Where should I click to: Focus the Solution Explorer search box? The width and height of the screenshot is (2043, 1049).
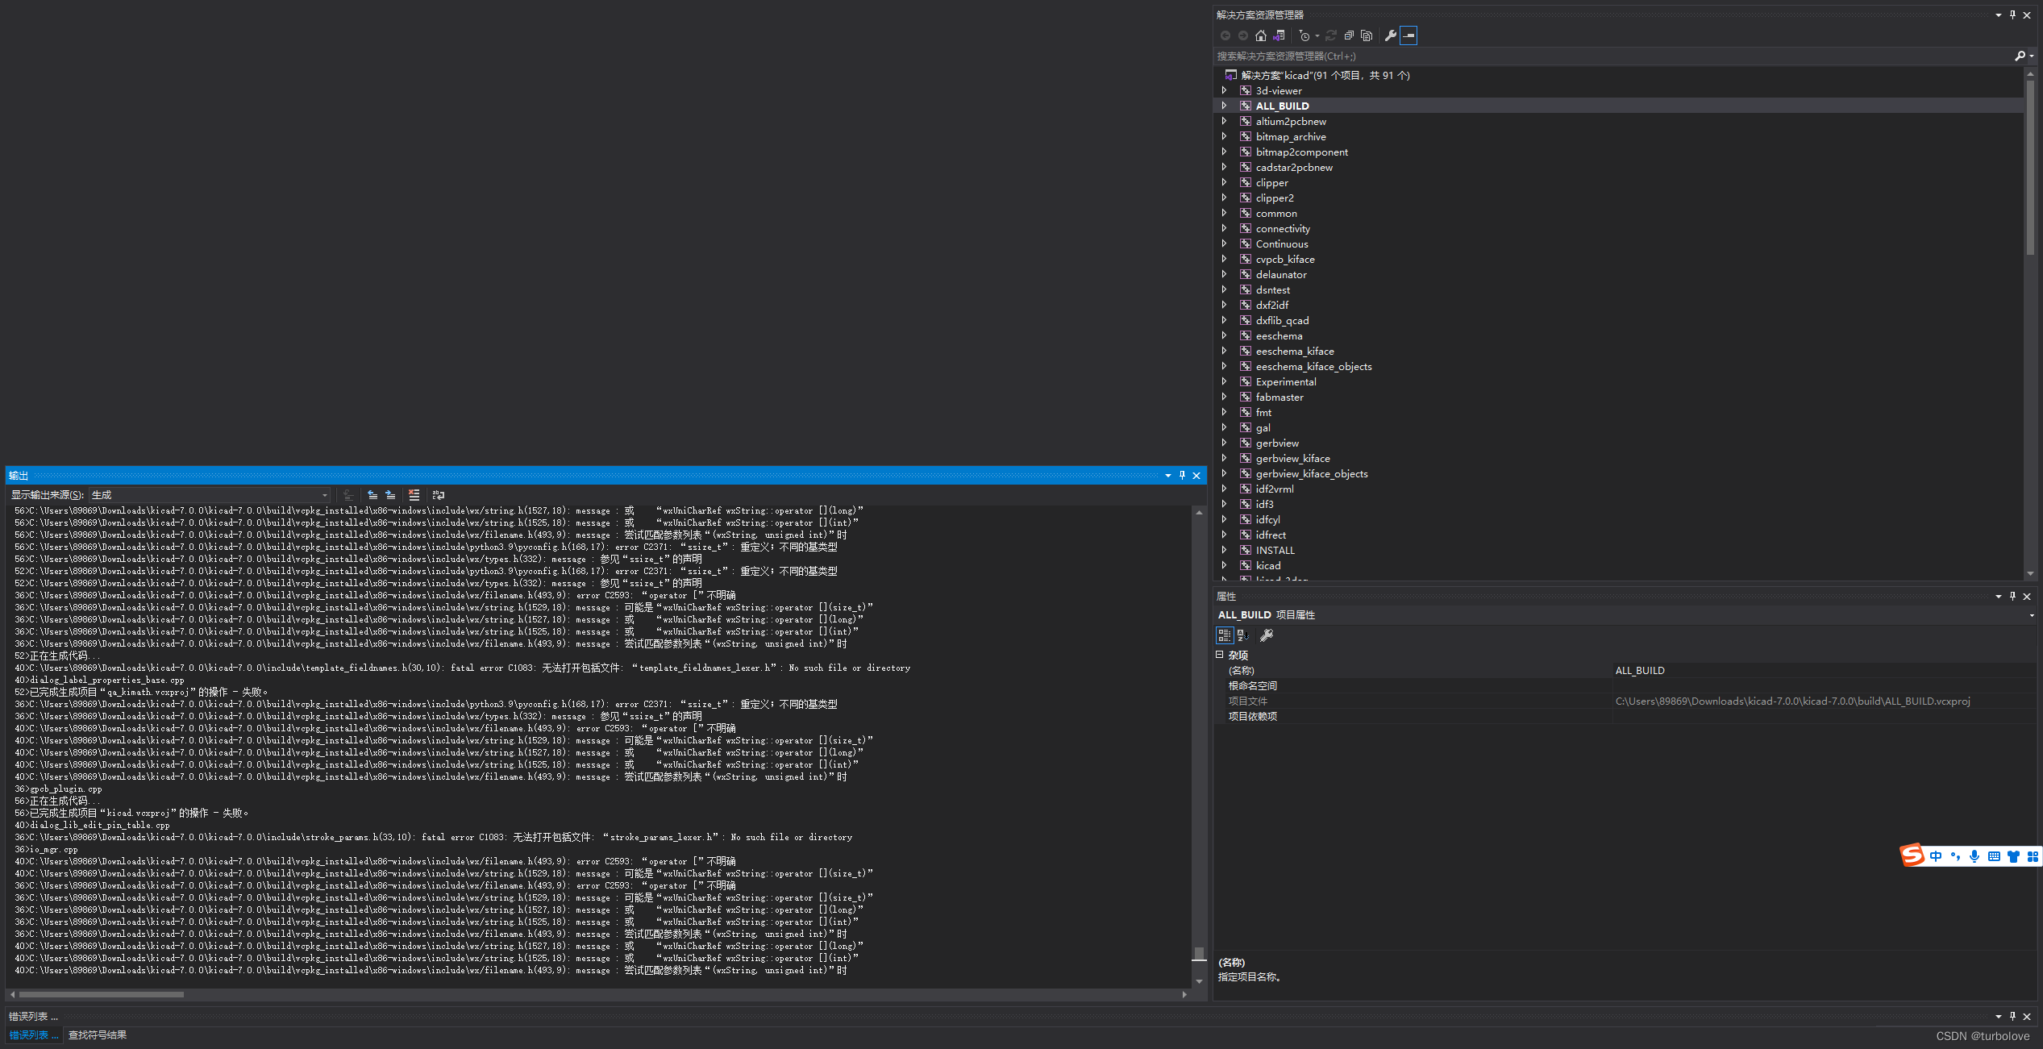point(1612,56)
